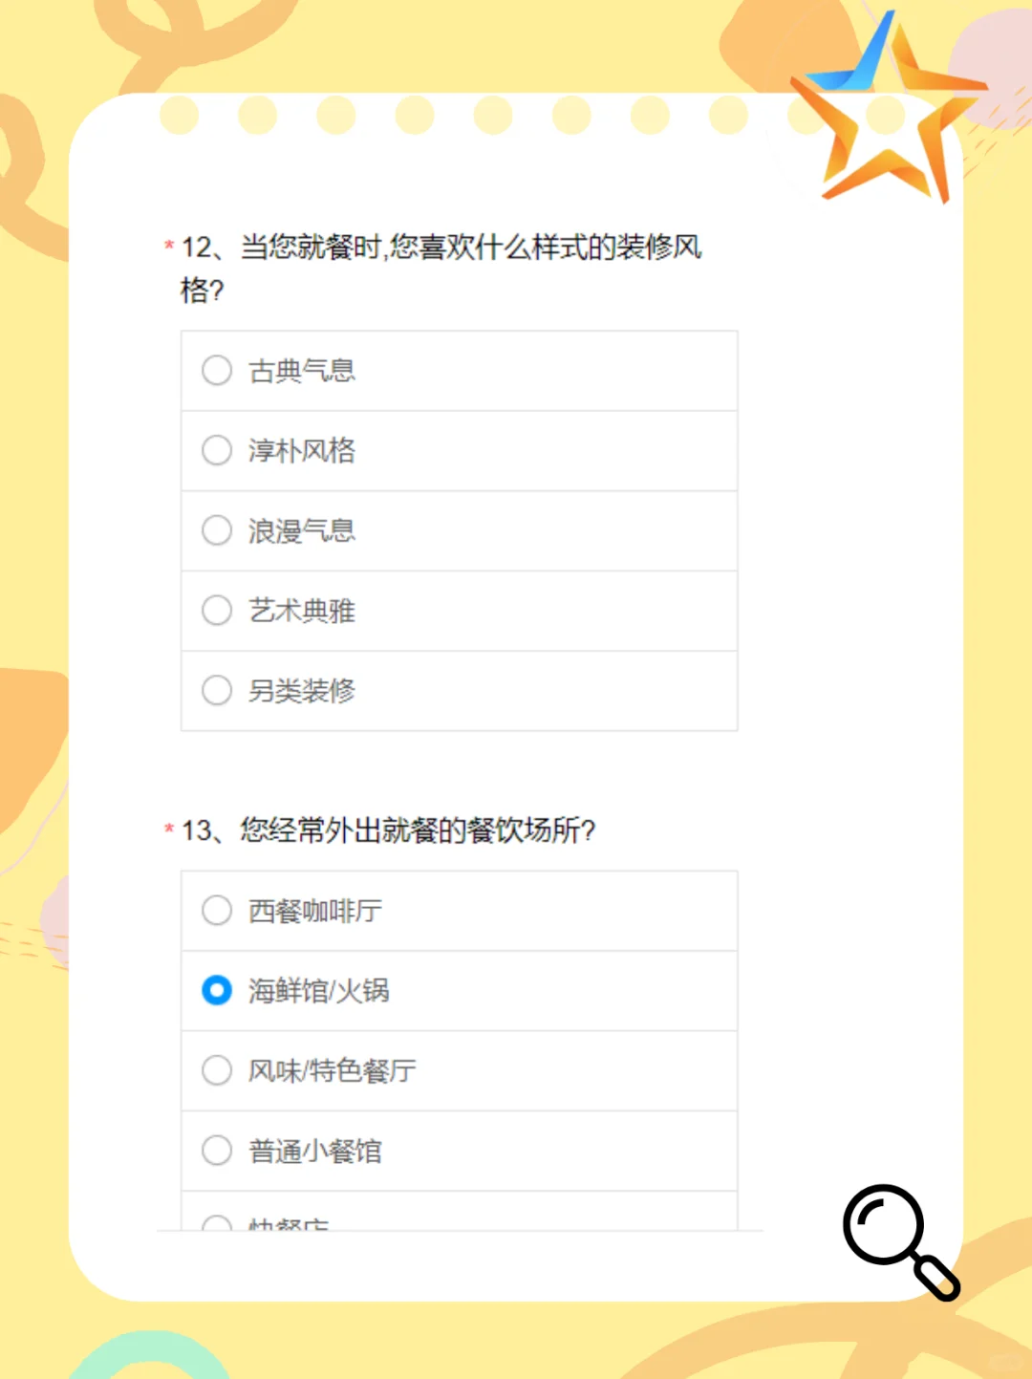This screenshot has width=1032, height=1379.
Task: Click the 普通小餐馆 label text
Action: click(x=315, y=1152)
